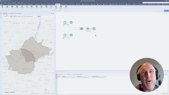
Task: Close the New Workflow1 tab
Action: (63, 11)
